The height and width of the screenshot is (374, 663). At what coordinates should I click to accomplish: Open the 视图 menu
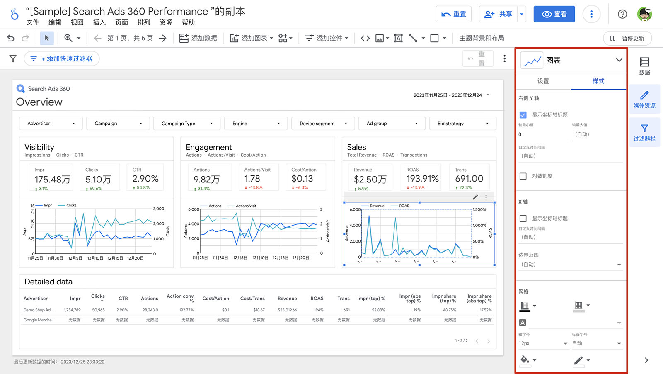[77, 22]
